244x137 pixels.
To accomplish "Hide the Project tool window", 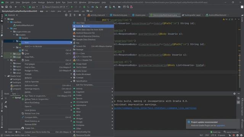I will pyautogui.click(x=84, y=15).
